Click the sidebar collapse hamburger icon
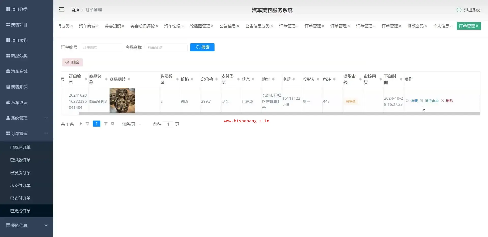The image size is (488, 237). pos(62,10)
